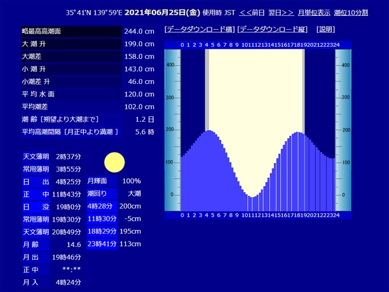Go to previous day with <<前日 link
Viewport: 389px width, 292px height.
pyautogui.click(x=252, y=13)
